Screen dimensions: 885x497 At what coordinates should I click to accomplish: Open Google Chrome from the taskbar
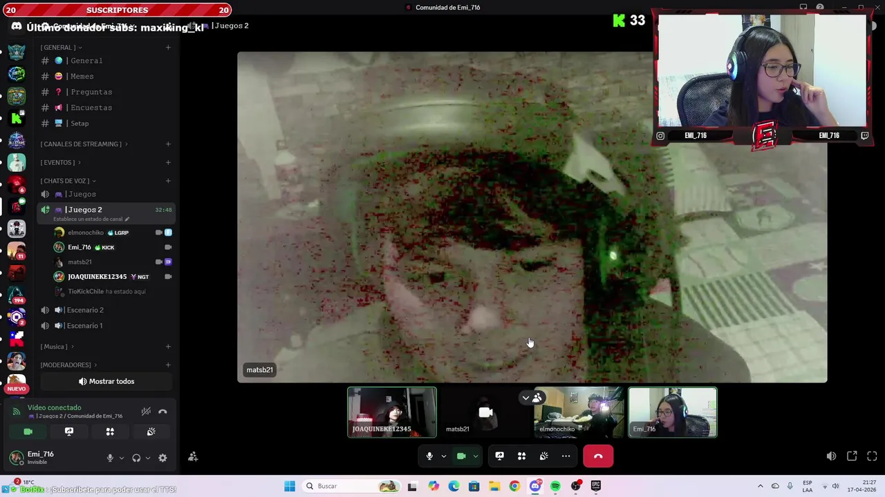click(514, 487)
